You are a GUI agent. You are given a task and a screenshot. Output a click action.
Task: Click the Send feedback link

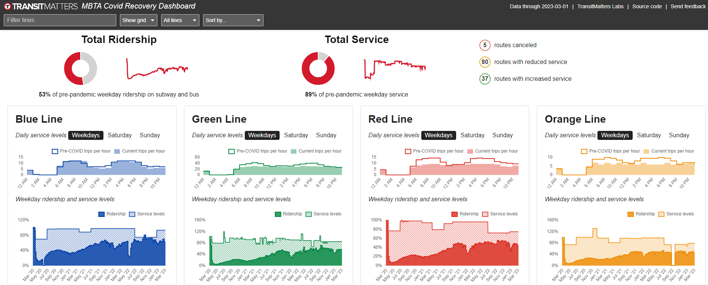coord(688,6)
